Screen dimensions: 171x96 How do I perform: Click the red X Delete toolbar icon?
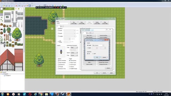[x=17, y=6]
